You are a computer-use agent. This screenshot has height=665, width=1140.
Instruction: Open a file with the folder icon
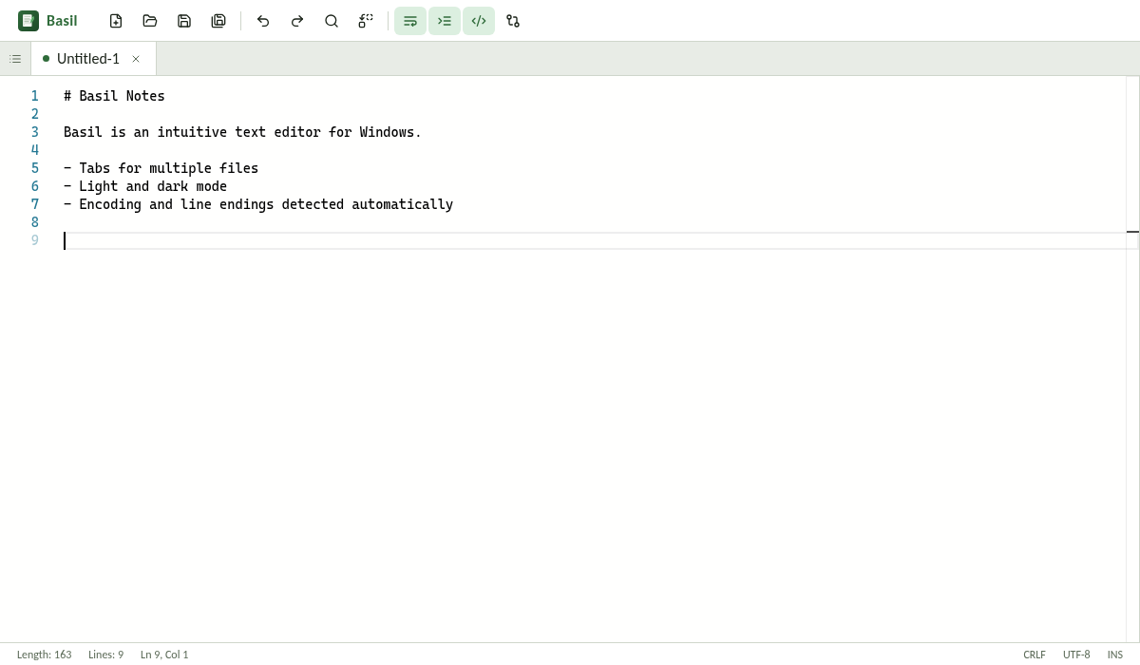click(x=150, y=21)
